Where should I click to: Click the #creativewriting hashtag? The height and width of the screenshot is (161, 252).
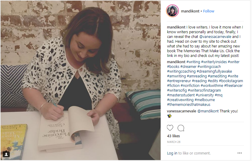(x=180, y=100)
